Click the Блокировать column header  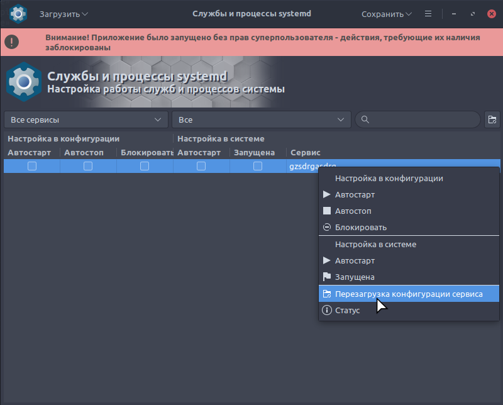[145, 152]
